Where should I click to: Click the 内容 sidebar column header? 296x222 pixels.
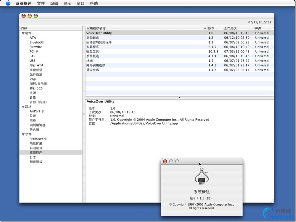click(51, 28)
